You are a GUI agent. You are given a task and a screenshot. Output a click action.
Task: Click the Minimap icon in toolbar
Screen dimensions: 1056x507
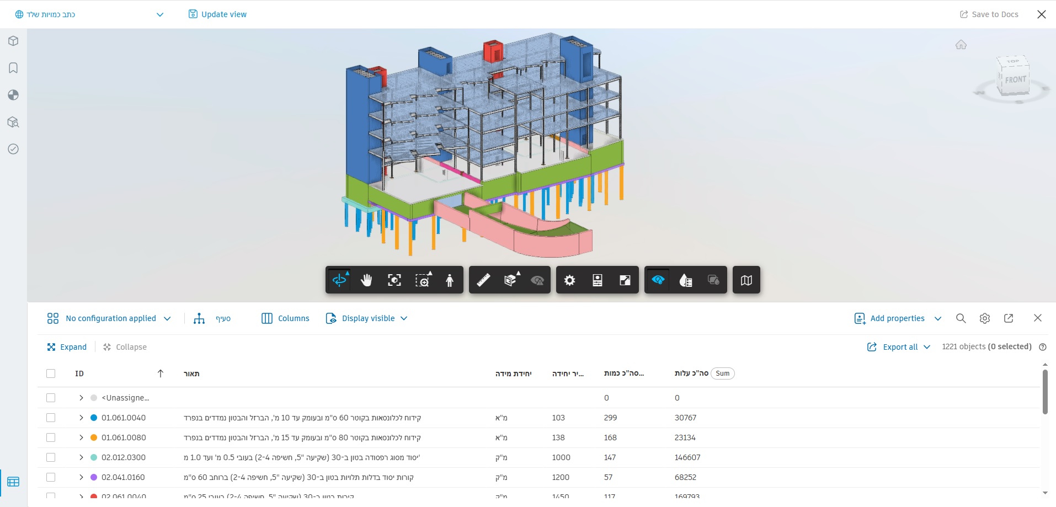click(x=746, y=280)
